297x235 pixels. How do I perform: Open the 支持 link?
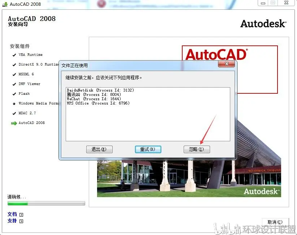pos(12,221)
